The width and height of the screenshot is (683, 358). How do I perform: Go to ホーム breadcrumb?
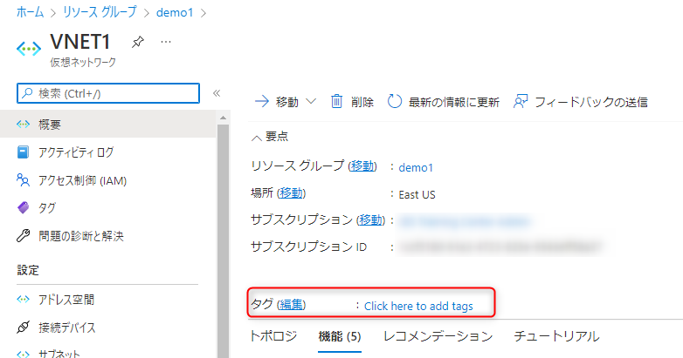point(30,12)
